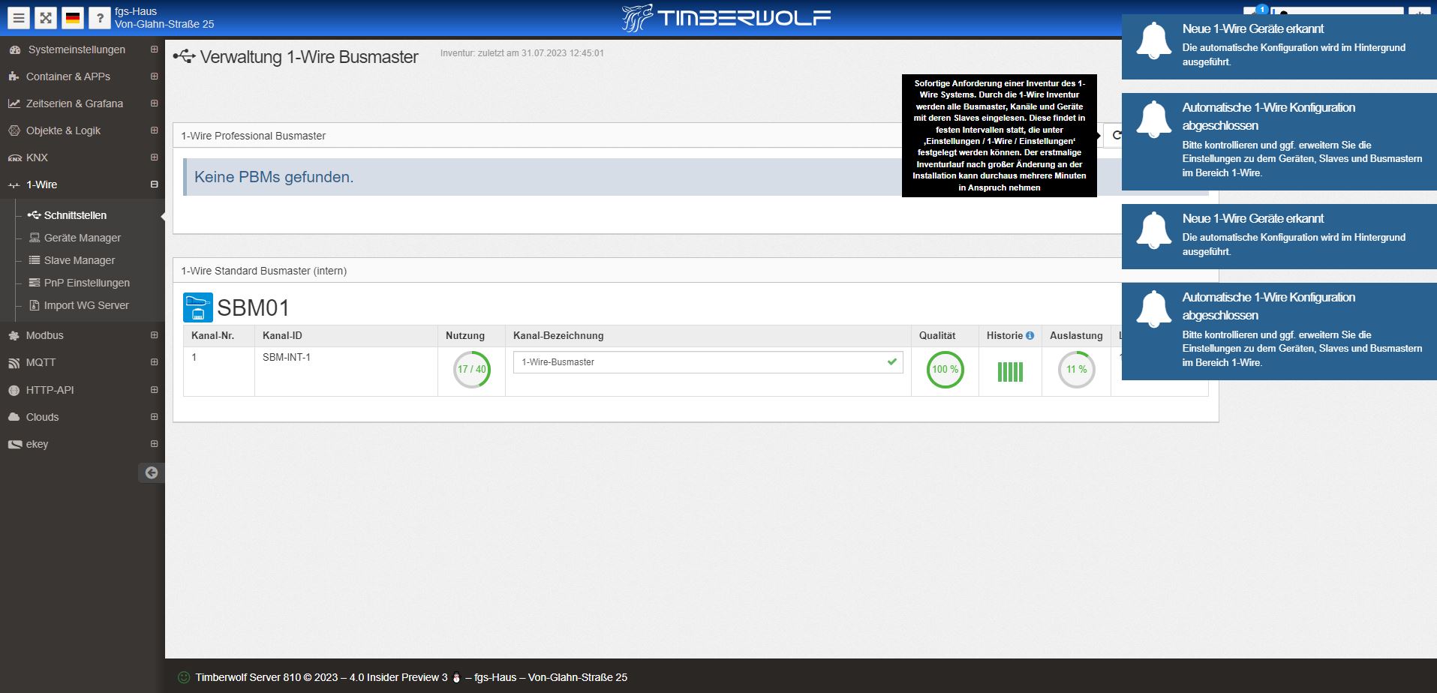Click the MQTT feed icon

(x=14, y=363)
